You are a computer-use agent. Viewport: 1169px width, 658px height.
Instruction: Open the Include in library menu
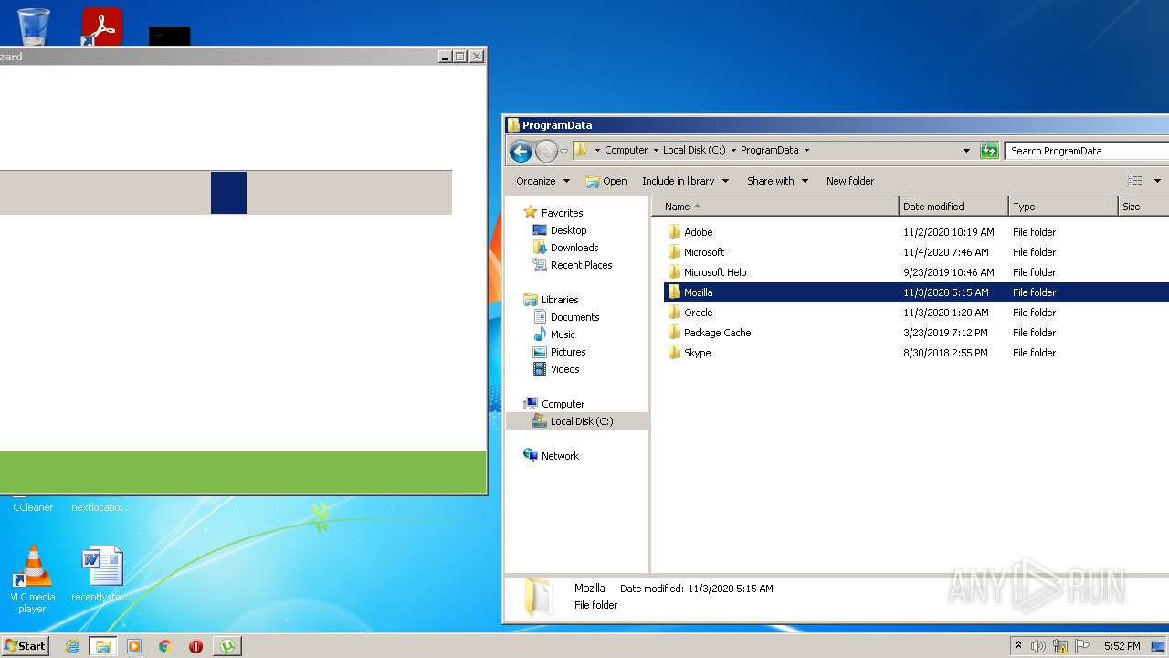tap(685, 181)
